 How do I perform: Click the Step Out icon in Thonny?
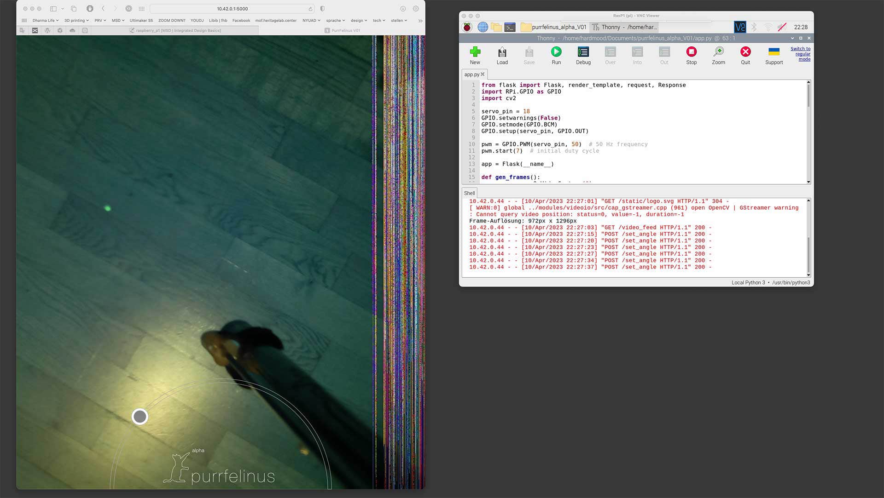pyautogui.click(x=664, y=52)
